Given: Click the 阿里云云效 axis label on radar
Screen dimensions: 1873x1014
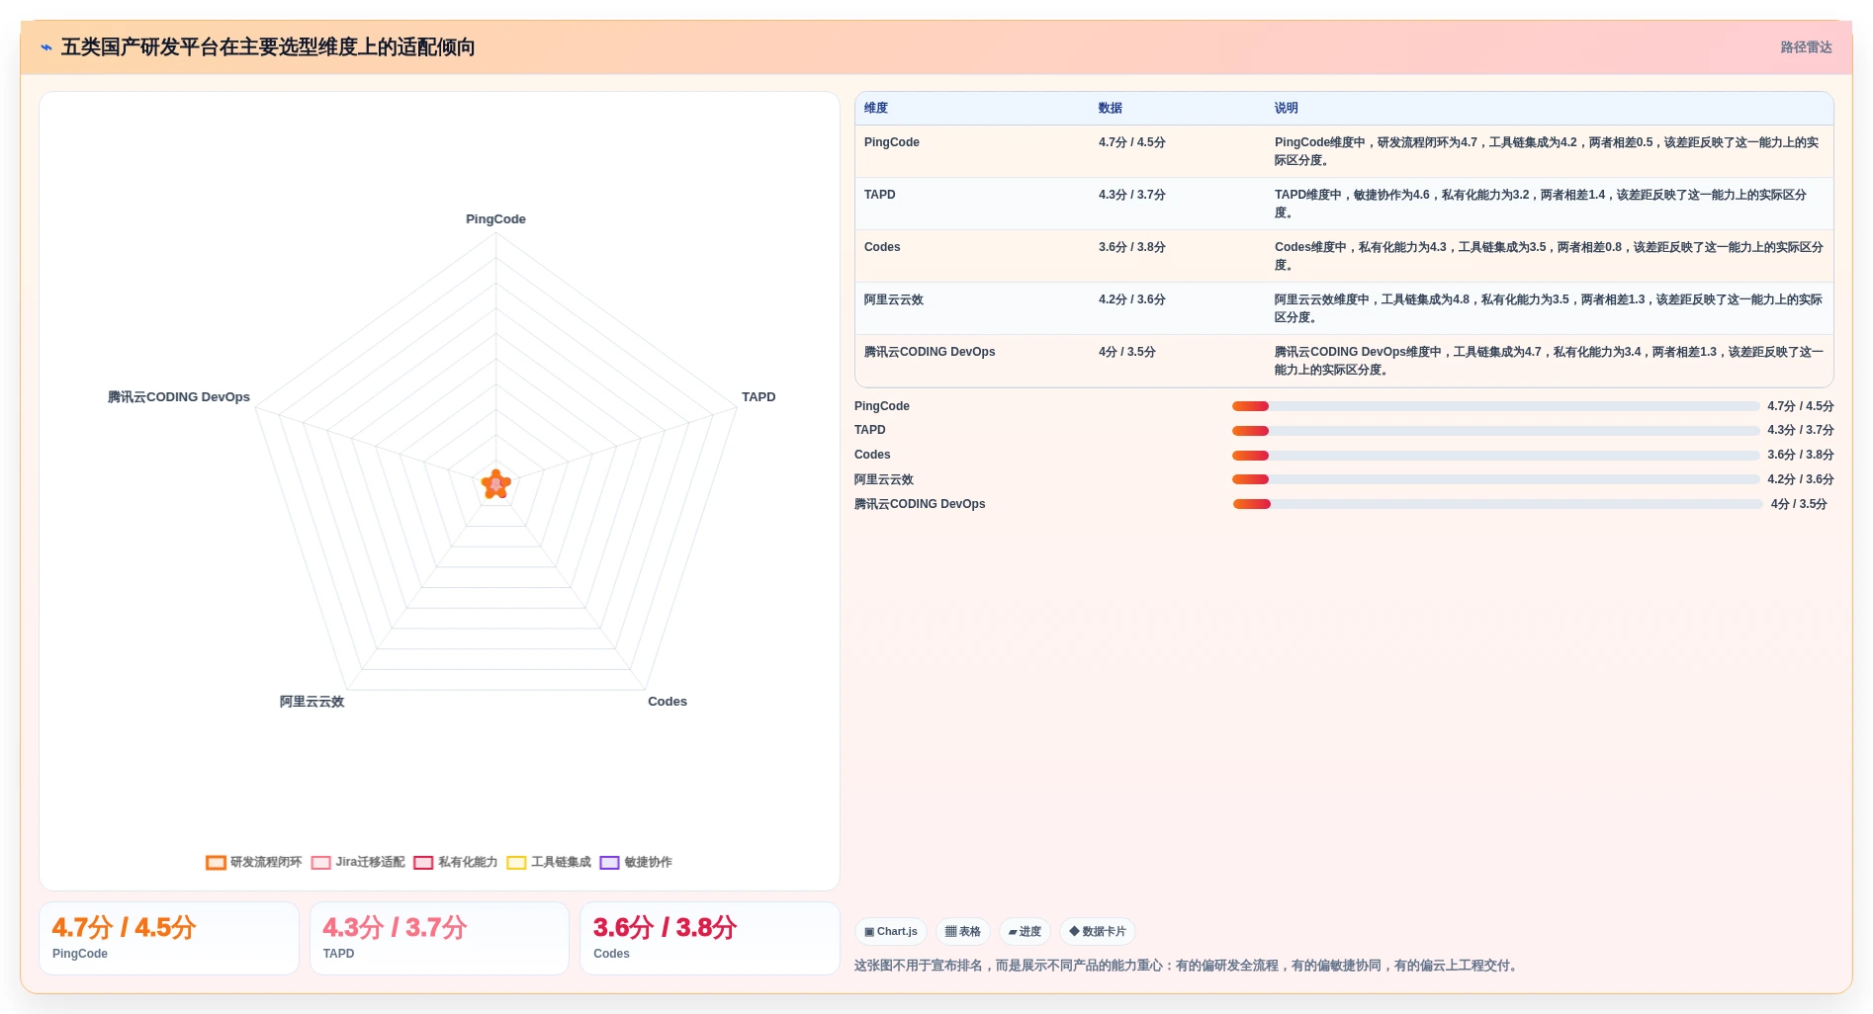Looking at the screenshot, I should [x=312, y=702].
